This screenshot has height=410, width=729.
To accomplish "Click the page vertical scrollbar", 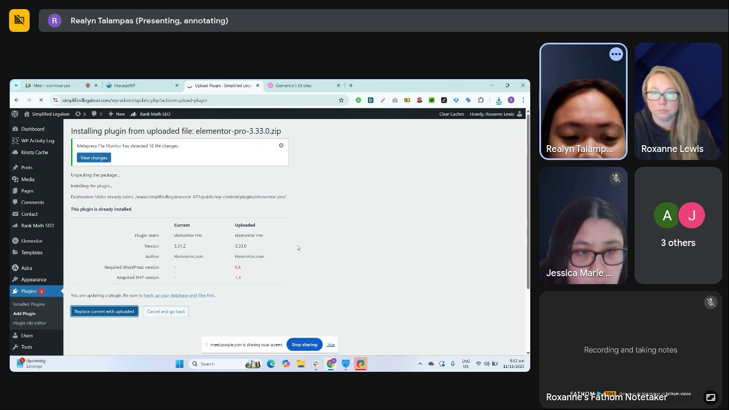I will coord(528,202).
